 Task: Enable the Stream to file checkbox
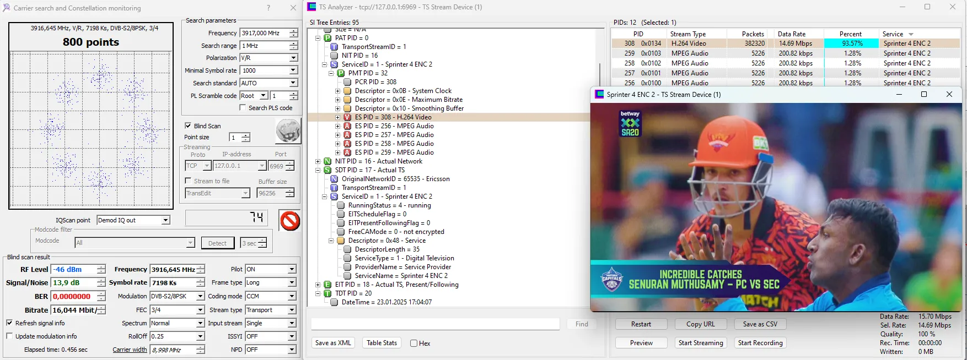click(188, 181)
